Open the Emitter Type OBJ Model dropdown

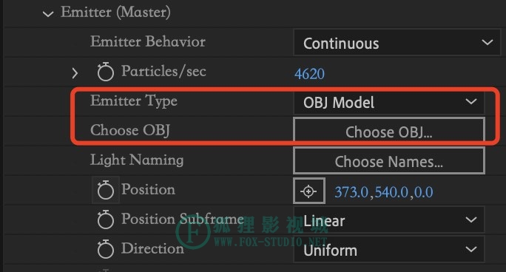[x=389, y=102]
